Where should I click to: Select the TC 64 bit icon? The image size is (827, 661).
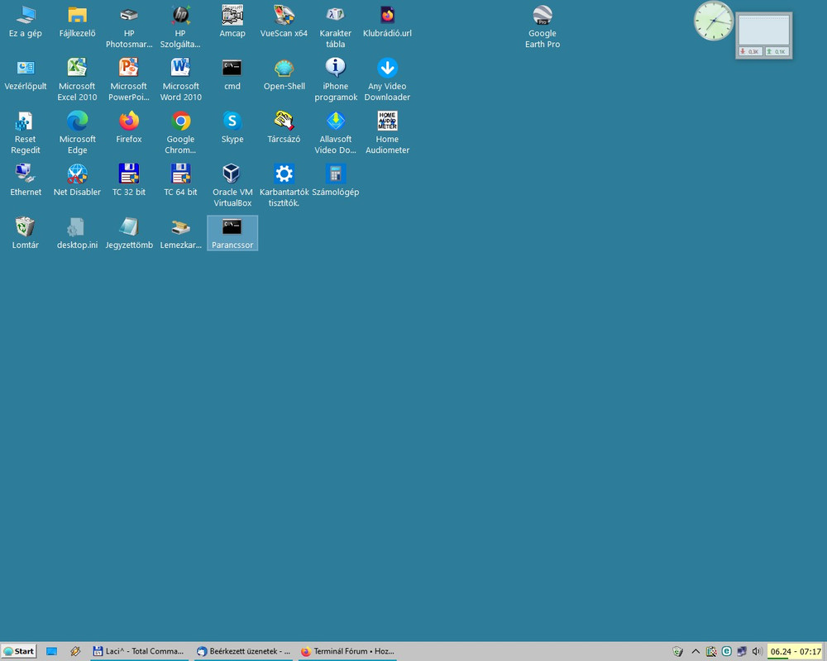pyautogui.click(x=180, y=180)
